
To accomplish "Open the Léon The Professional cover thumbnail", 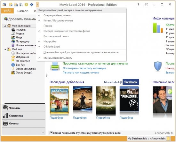I will 129,99.
